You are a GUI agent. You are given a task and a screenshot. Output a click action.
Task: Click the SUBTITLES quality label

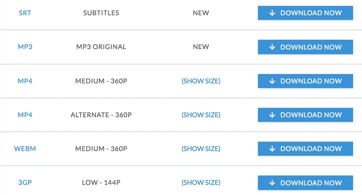pos(101,13)
